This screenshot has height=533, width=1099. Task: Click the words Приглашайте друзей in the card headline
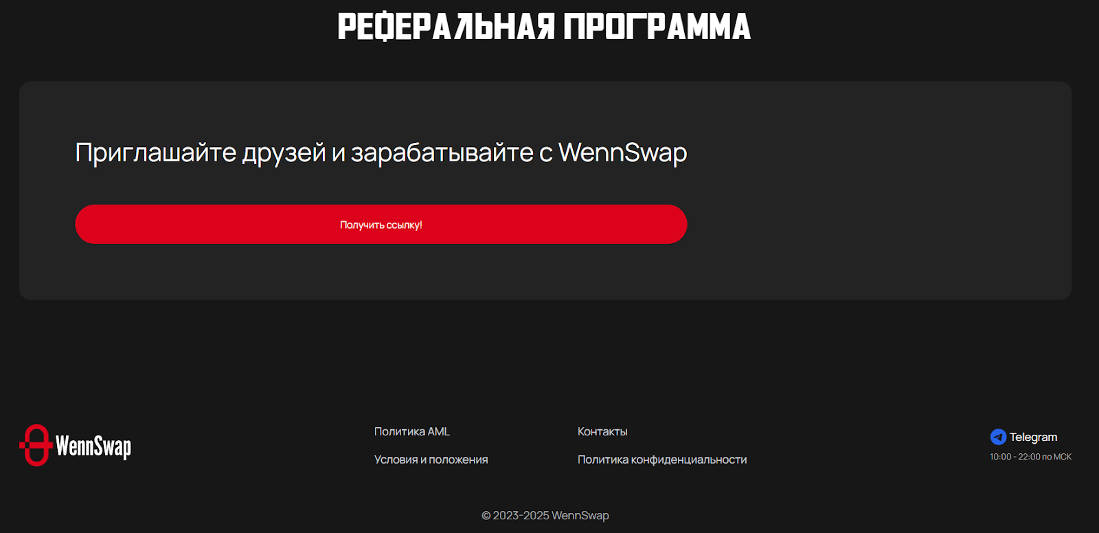[x=201, y=153]
